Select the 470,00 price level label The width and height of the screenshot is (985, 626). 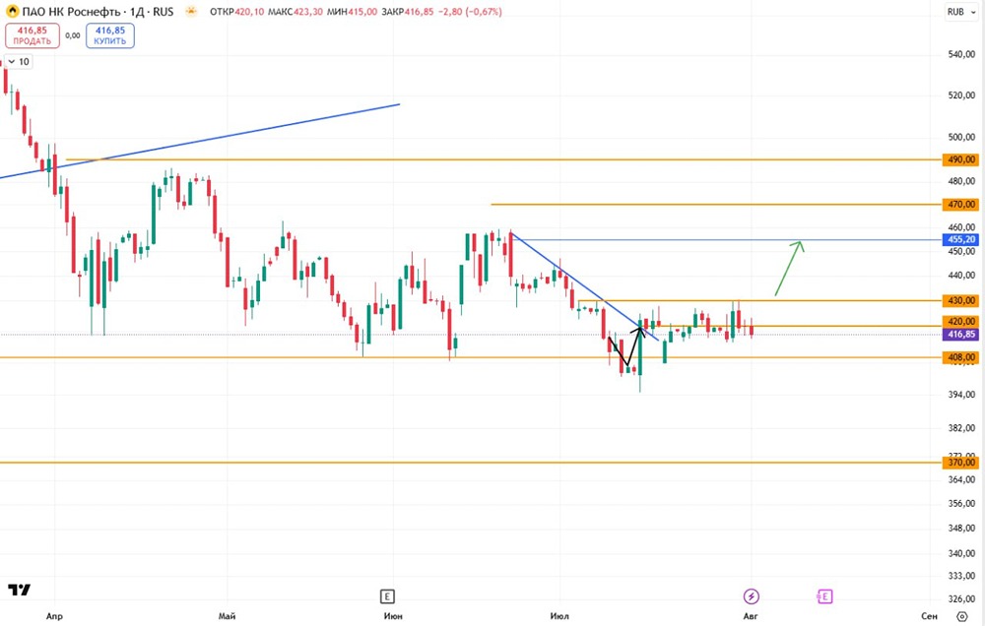click(x=960, y=204)
